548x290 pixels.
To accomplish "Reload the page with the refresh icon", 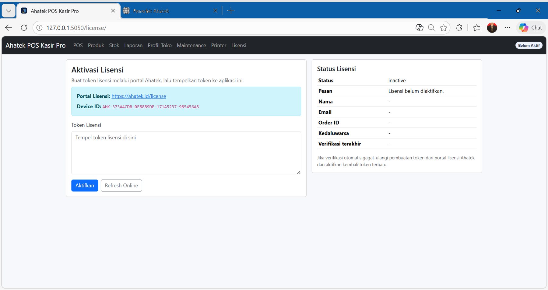I will coord(24,28).
